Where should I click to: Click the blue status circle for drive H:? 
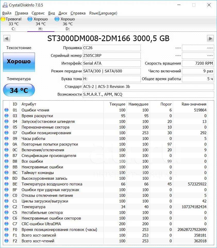click(30, 19)
